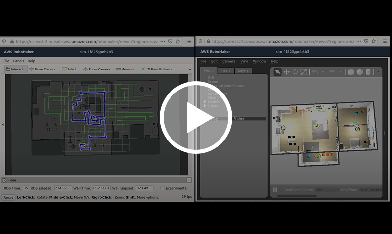This screenshot has width=392, height=234.
Task: Choose Gazebo translate mode tool
Action: pyautogui.click(x=287, y=72)
